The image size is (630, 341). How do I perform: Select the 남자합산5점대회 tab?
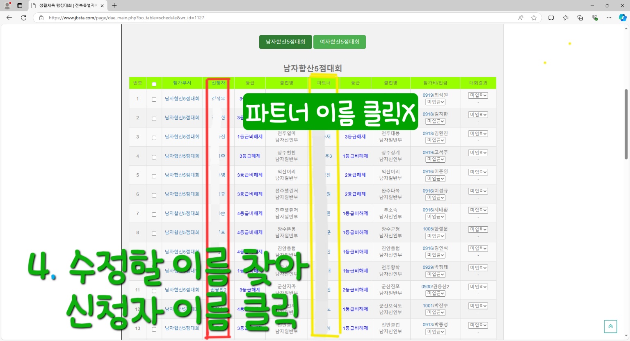pos(285,42)
